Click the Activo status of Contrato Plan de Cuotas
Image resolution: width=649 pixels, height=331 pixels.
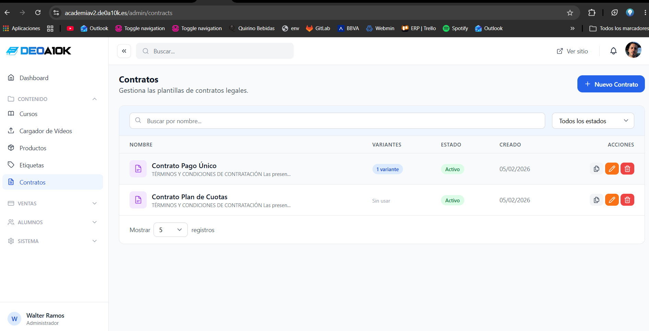452,200
